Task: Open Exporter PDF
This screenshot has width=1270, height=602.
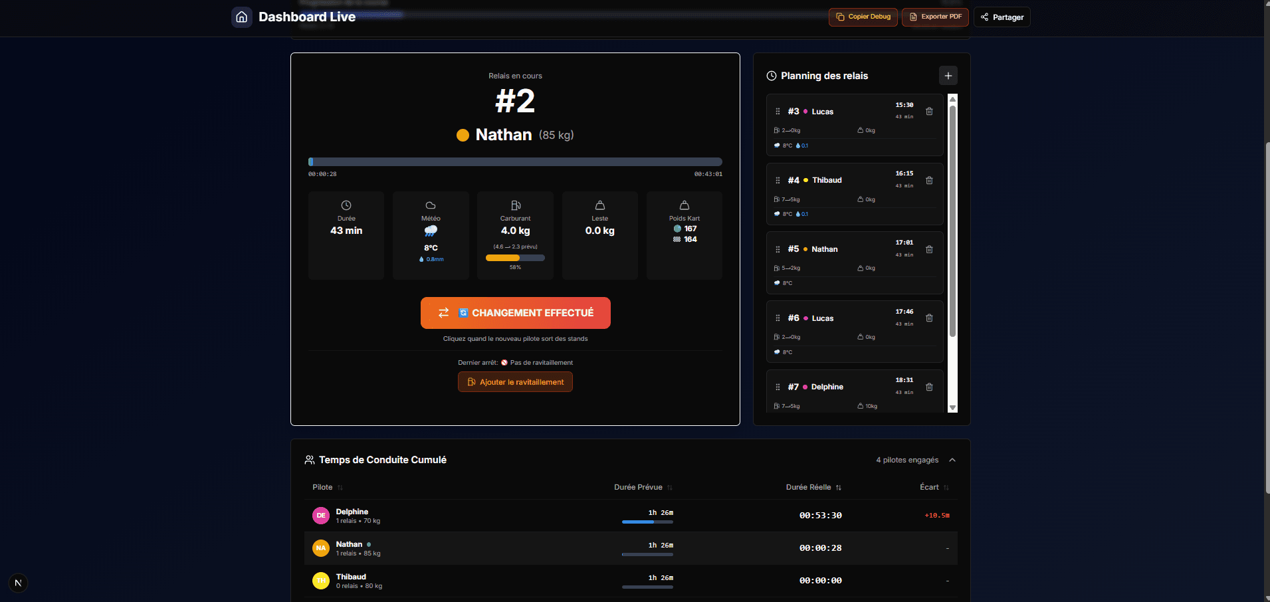Action: [935, 17]
